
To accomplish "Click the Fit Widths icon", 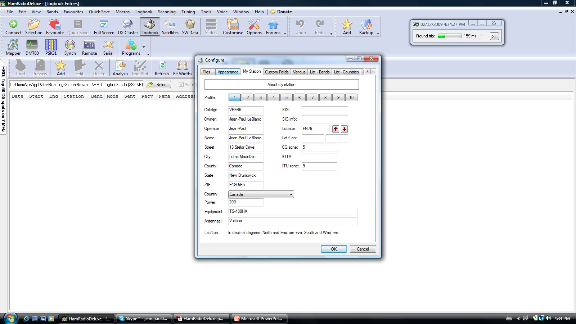I will pyautogui.click(x=183, y=68).
